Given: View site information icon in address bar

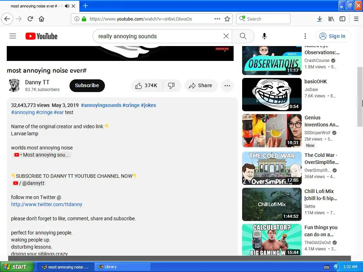Looking at the screenshot, I should 77,19.
